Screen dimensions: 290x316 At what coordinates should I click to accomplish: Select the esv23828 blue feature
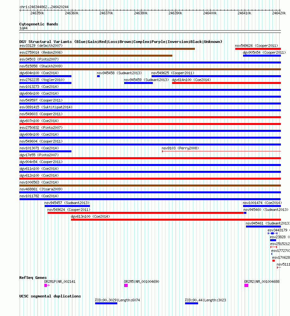coord(273,240)
